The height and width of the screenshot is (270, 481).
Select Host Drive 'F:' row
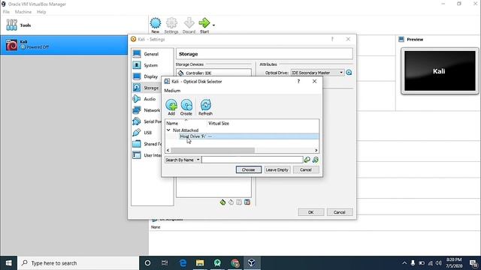pyautogui.click(x=249, y=136)
